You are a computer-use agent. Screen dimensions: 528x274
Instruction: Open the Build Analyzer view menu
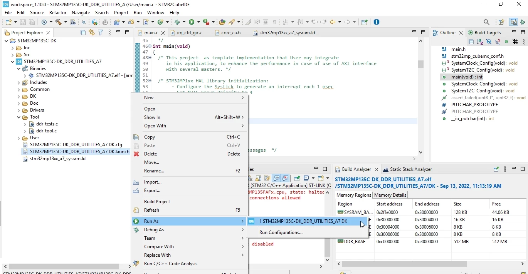point(505,169)
